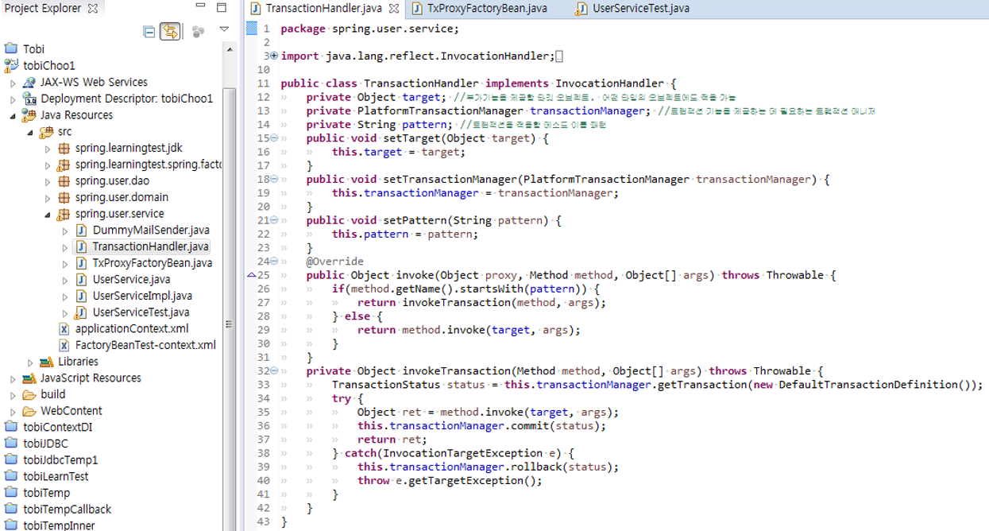
Task: Click JavaScript Resources icon
Action: 29,378
